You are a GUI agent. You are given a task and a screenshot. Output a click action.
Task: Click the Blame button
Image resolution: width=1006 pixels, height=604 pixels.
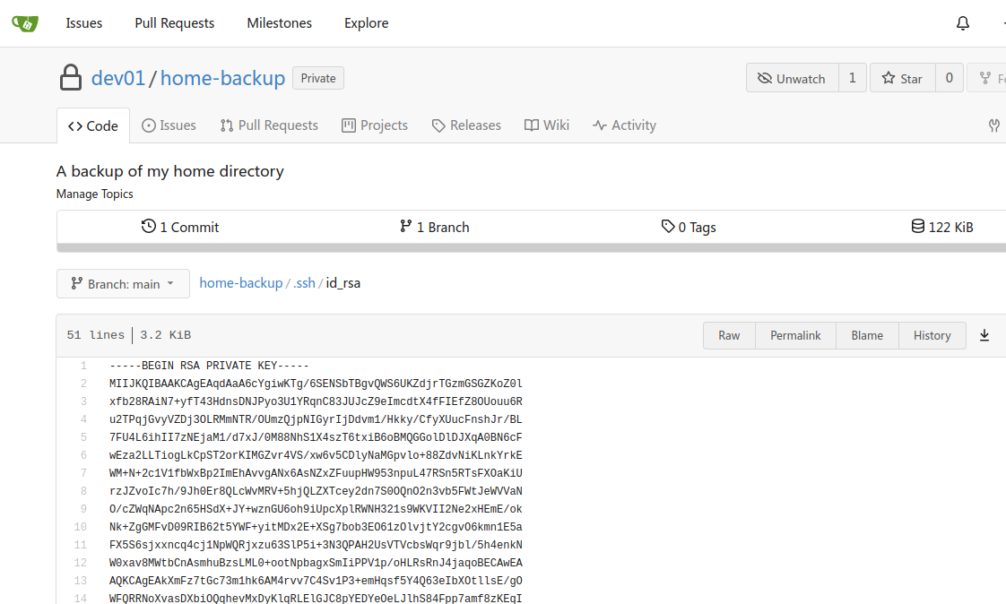click(867, 335)
